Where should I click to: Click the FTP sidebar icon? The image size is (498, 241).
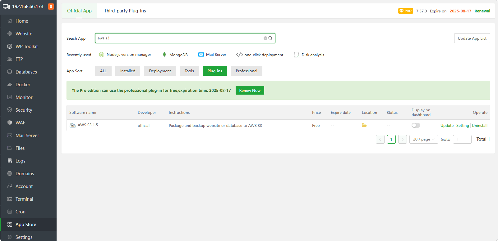(10, 59)
